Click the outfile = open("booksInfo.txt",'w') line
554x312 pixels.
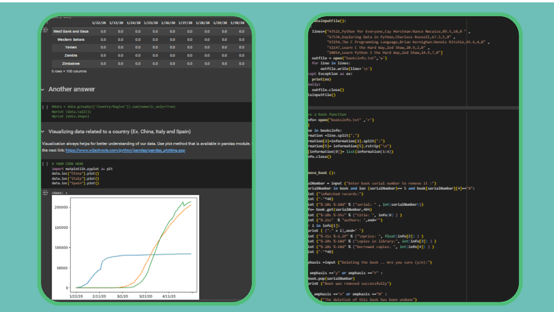click(x=349, y=58)
